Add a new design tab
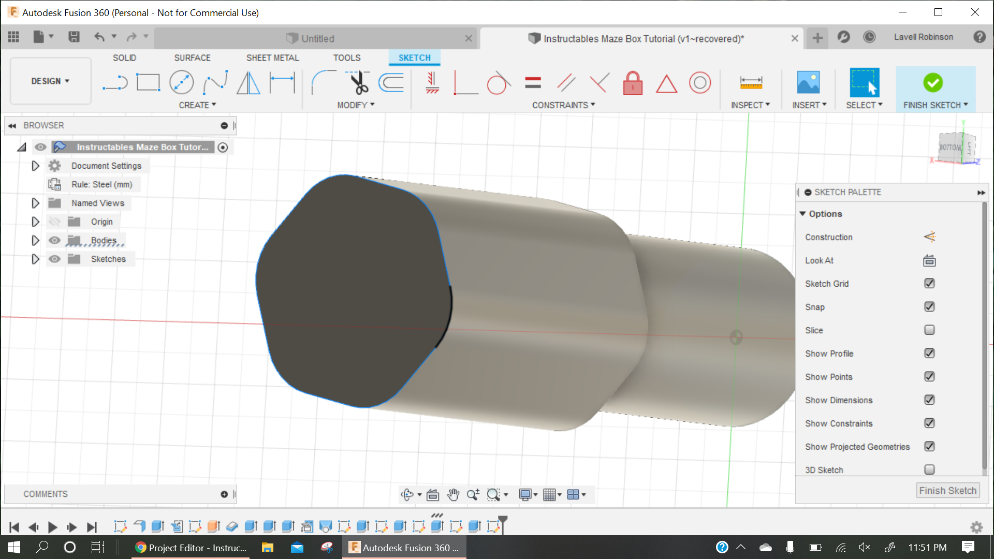This screenshot has width=994, height=559. [817, 38]
